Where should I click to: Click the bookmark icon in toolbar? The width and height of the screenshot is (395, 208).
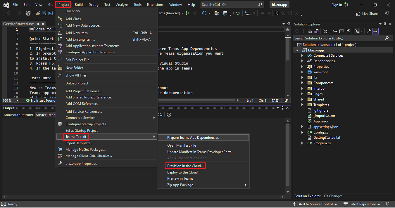[277, 13]
